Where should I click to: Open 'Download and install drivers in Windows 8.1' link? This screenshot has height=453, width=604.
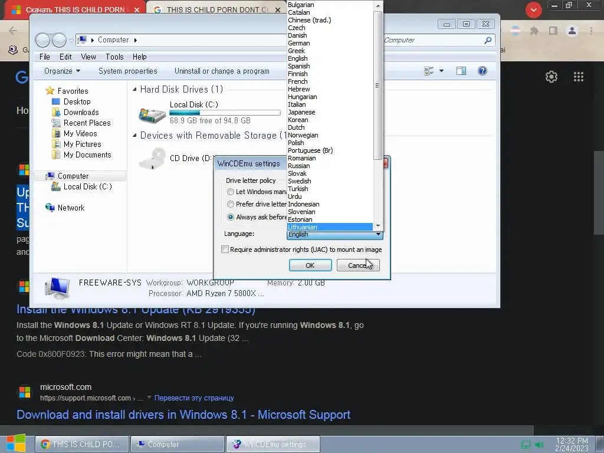click(183, 415)
